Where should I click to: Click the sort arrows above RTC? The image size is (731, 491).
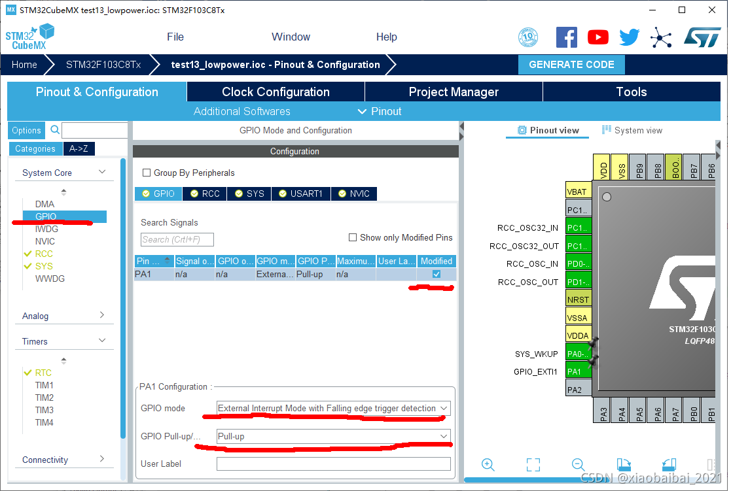click(64, 360)
